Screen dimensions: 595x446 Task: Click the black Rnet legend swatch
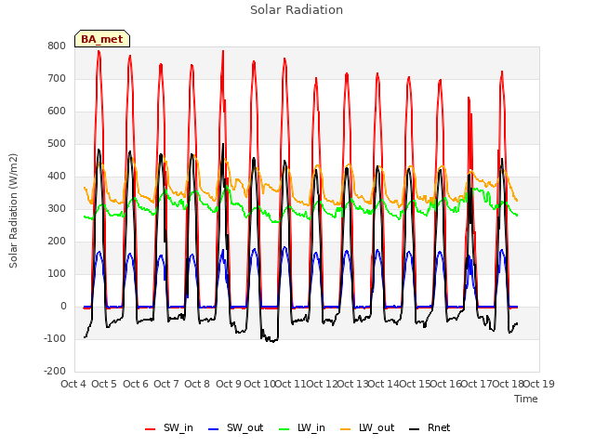(x=415, y=429)
